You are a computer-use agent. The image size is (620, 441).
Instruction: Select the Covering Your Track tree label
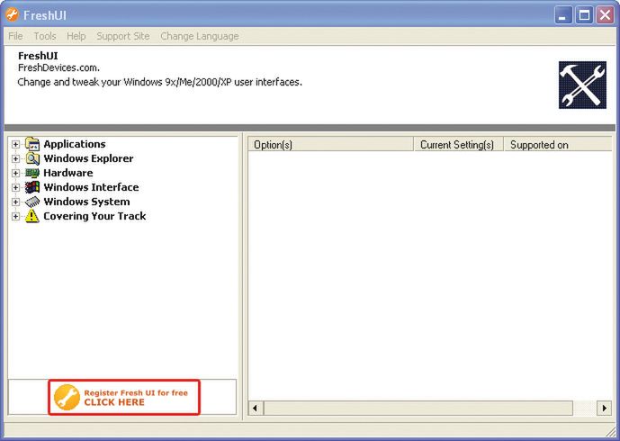pyautogui.click(x=94, y=216)
